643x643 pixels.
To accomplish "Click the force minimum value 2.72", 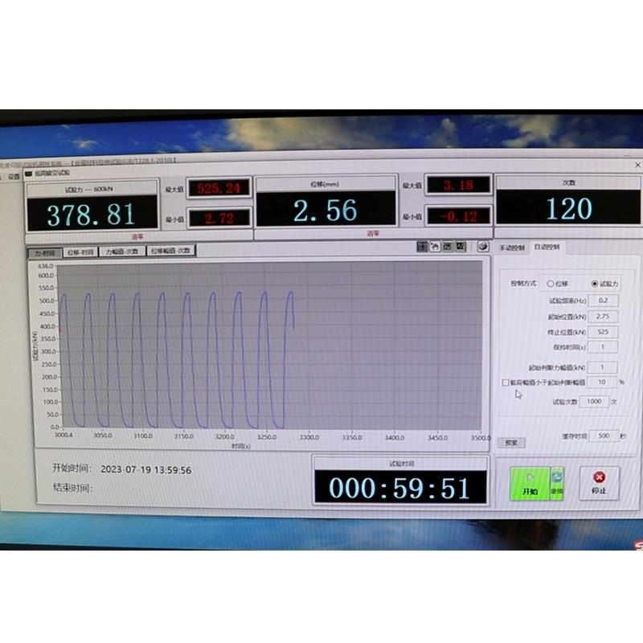I will [x=219, y=218].
